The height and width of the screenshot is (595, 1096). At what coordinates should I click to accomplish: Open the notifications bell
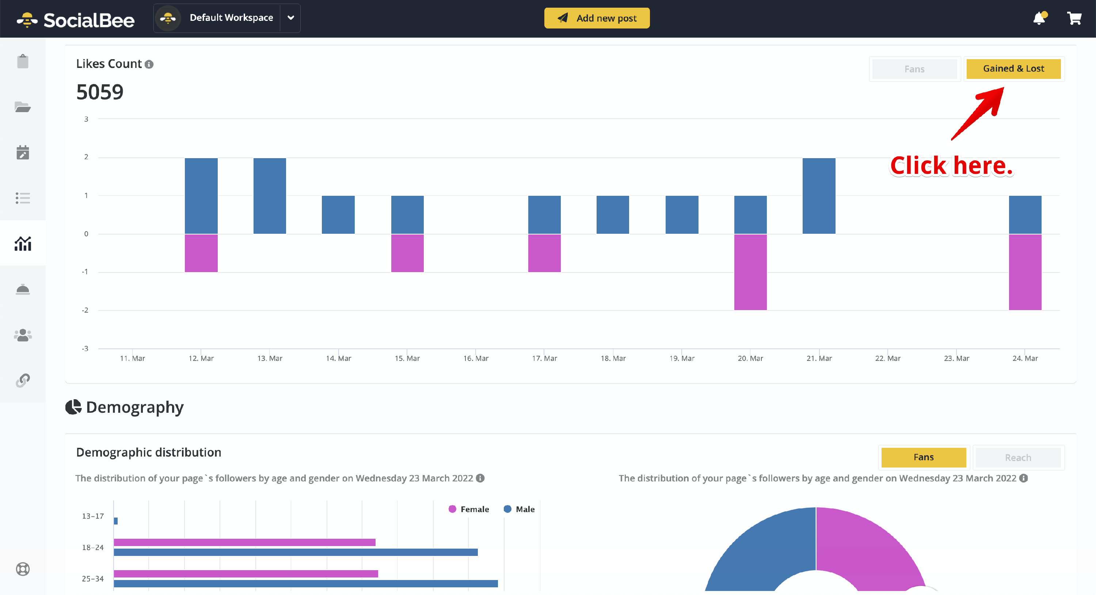[1039, 18]
